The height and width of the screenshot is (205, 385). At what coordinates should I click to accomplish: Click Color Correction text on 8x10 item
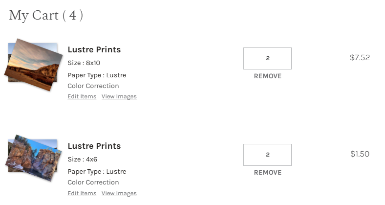coord(93,86)
